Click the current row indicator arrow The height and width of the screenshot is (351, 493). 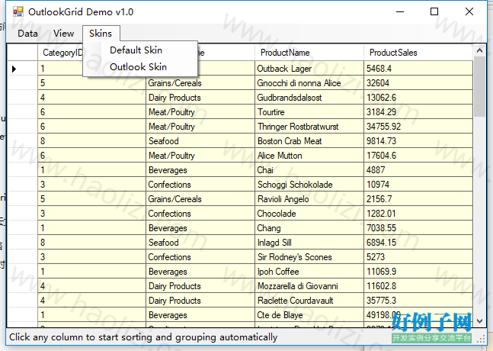pos(14,69)
